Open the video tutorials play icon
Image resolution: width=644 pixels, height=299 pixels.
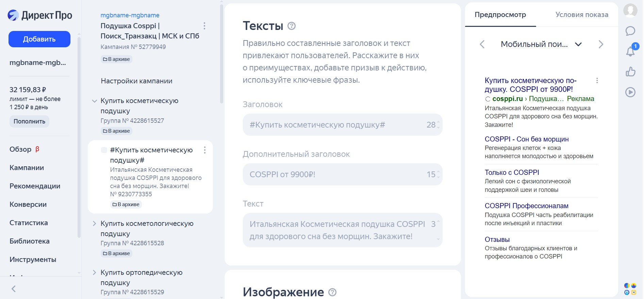click(630, 92)
